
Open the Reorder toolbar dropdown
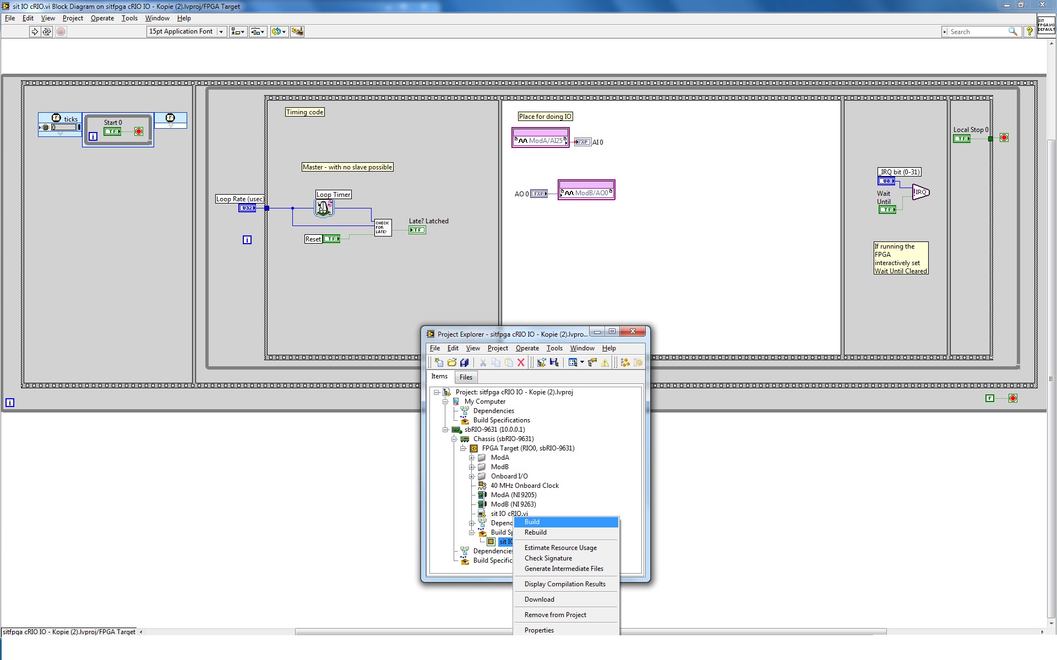click(279, 32)
